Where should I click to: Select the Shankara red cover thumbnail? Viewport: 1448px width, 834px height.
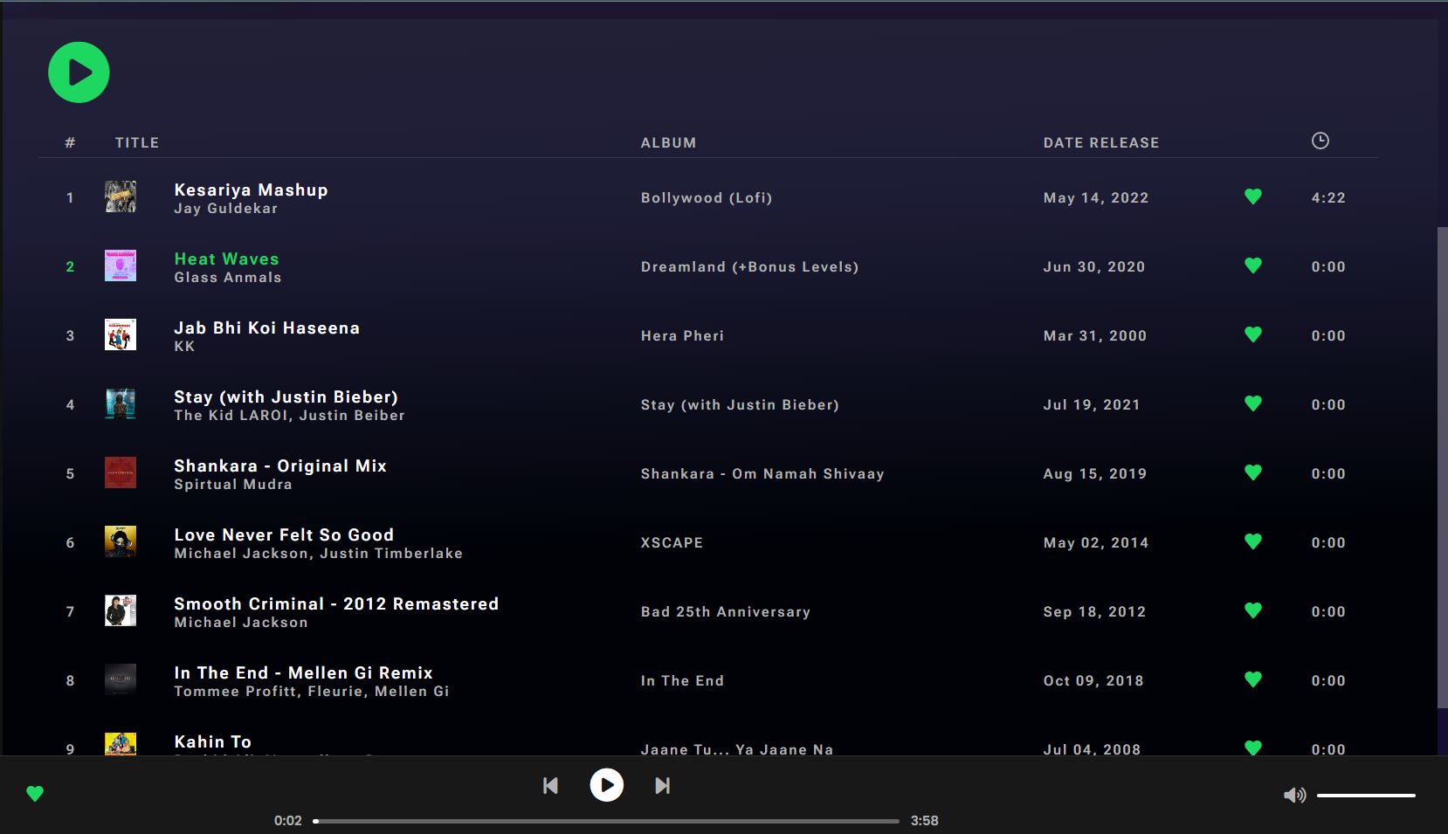coord(121,472)
